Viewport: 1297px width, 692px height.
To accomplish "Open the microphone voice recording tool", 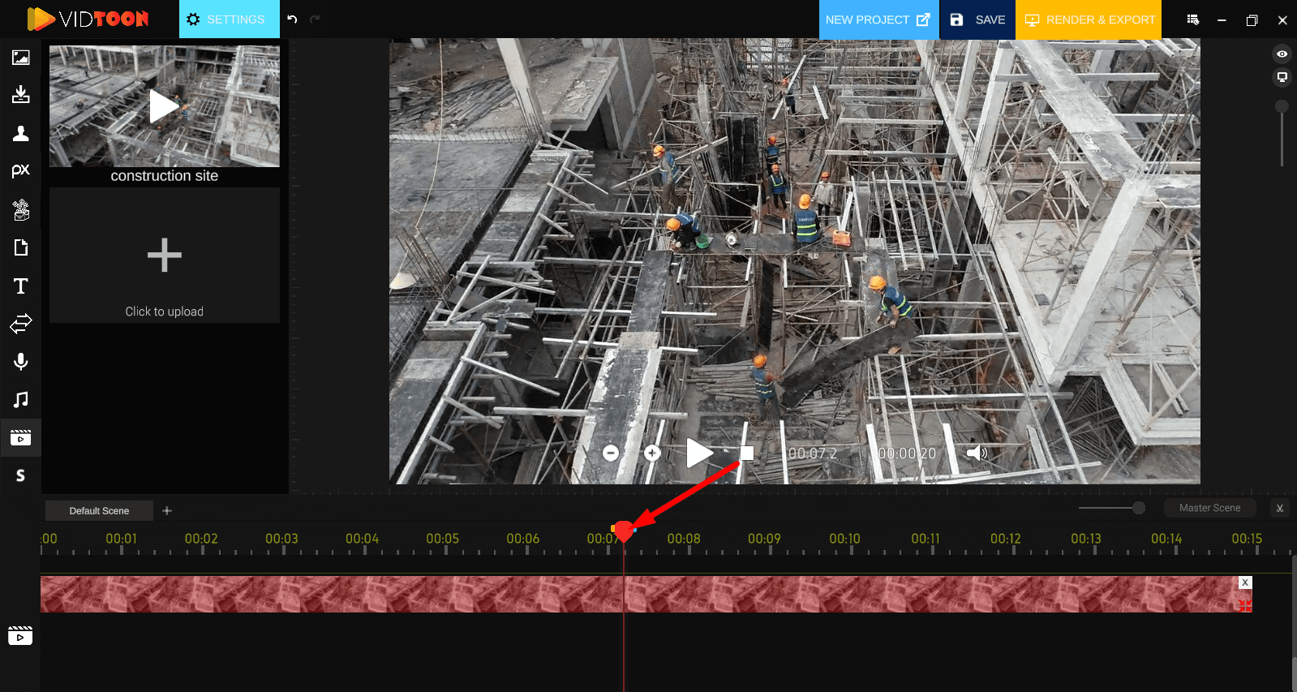I will pyautogui.click(x=20, y=362).
